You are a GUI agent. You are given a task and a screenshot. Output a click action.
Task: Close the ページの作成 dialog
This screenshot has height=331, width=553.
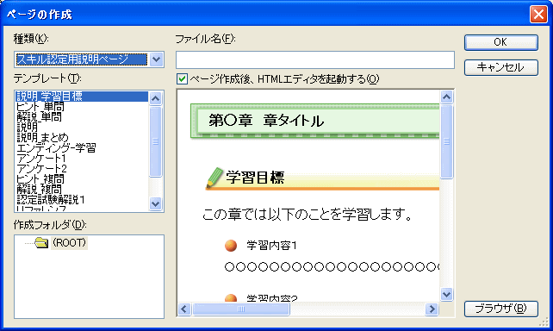[x=538, y=14]
